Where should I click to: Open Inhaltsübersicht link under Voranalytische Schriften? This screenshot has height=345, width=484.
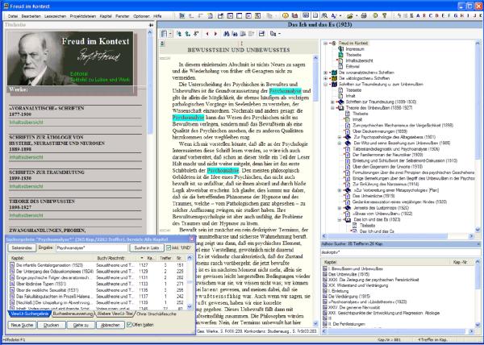point(27,123)
